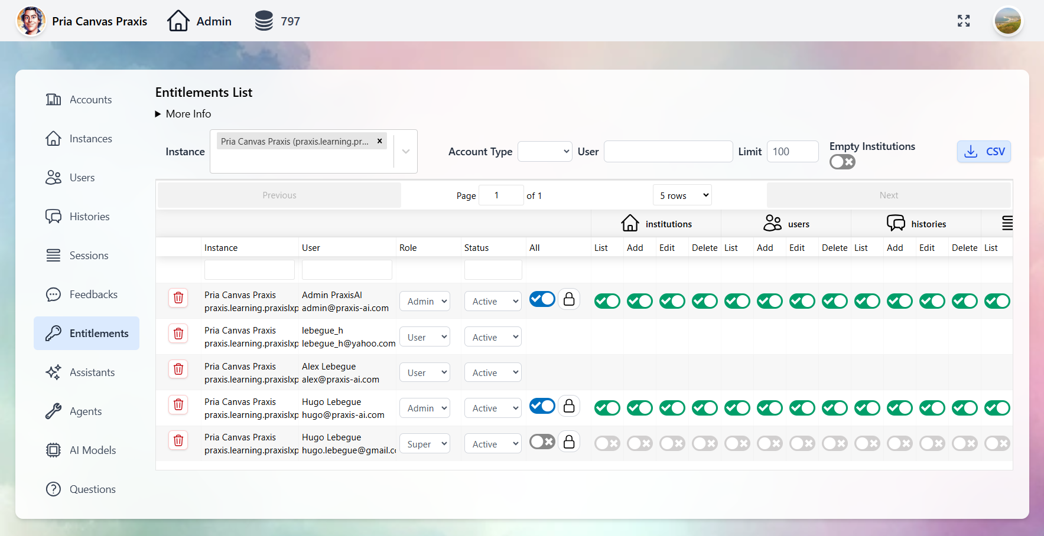Click the Instance column filter box

pos(249,270)
